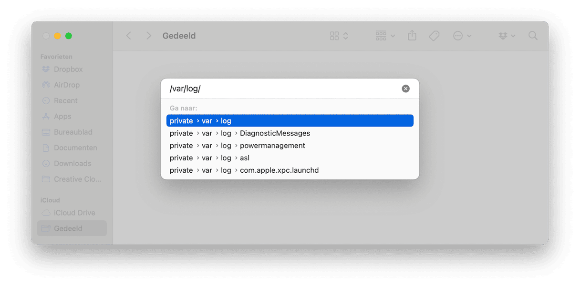Click the /var/log/ path input field
The height and width of the screenshot is (286, 580).
[x=281, y=89]
